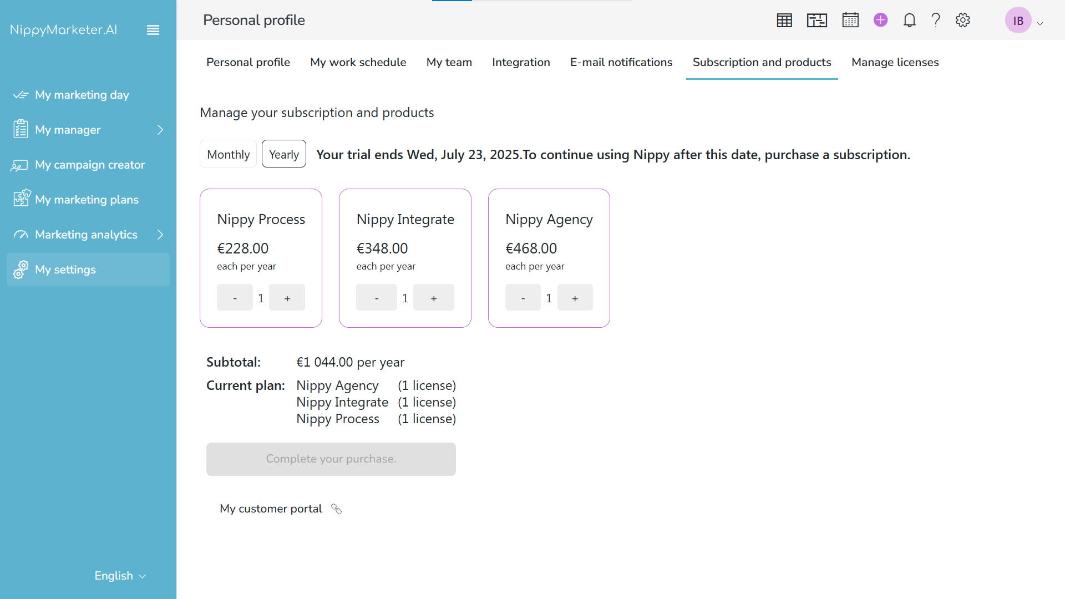Click the €348.00 price
Viewport: 1065px width, 599px height.
click(x=382, y=248)
